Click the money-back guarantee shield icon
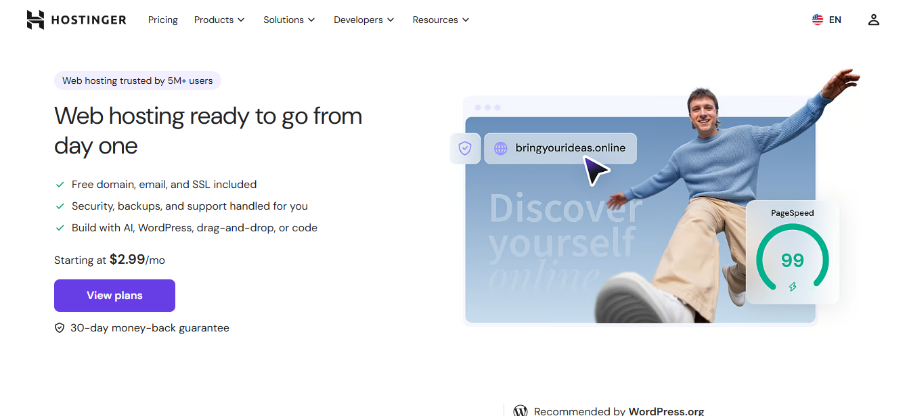 (x=60, y=328)
